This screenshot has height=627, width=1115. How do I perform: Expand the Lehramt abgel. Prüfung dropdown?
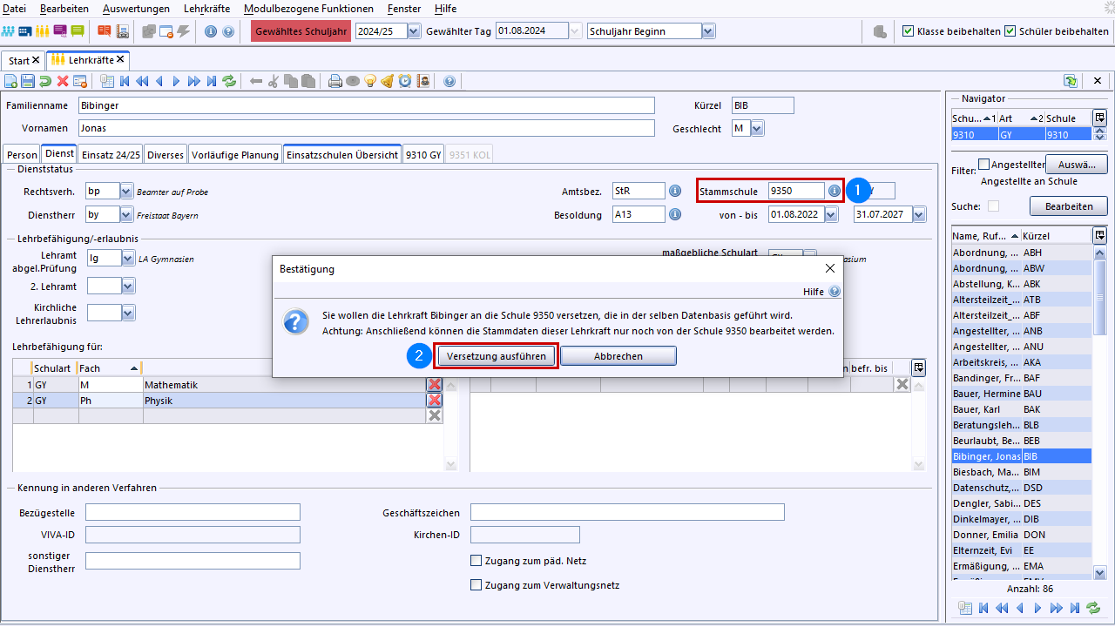[x=128, y=258]
